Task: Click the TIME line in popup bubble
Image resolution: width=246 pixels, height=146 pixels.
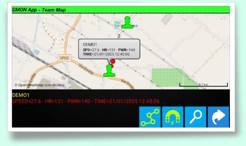Action: coord(106,54)
